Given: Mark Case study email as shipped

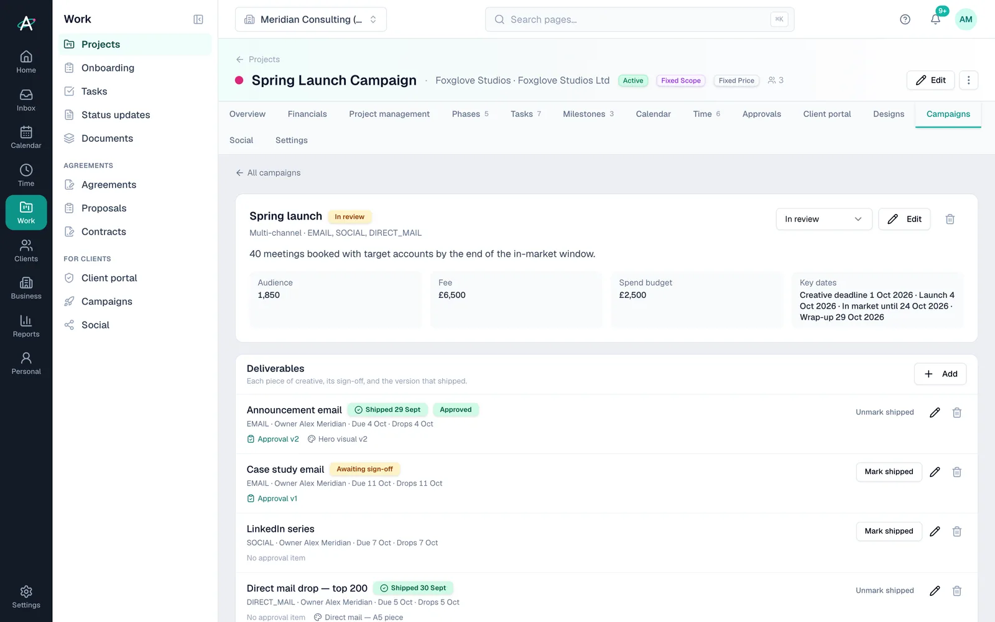Looking at the screenshot, I should [889, 471].
